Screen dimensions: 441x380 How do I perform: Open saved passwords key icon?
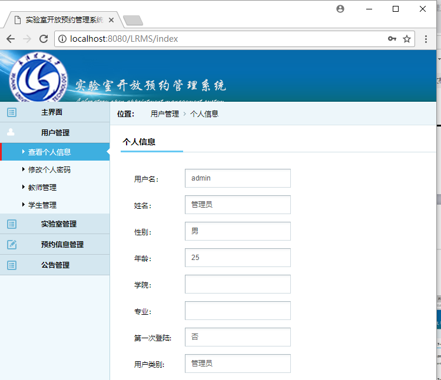[392, 39]
